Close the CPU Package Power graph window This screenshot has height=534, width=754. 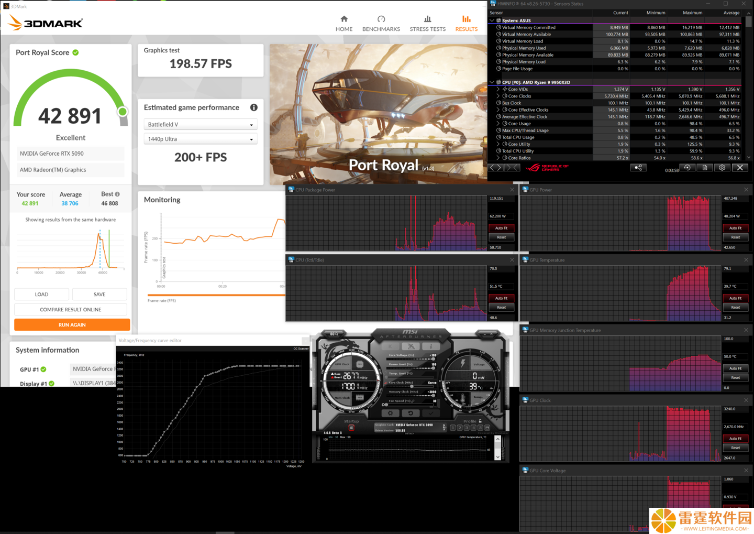pos(512,190)
